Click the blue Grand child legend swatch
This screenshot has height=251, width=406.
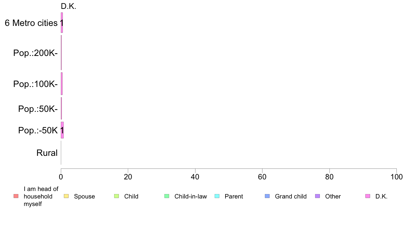coord(267,196)
